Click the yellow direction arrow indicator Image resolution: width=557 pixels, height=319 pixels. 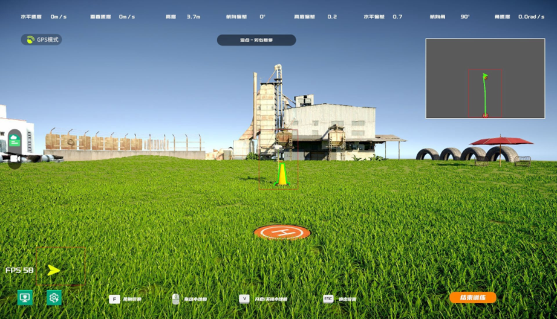(54, 270)
